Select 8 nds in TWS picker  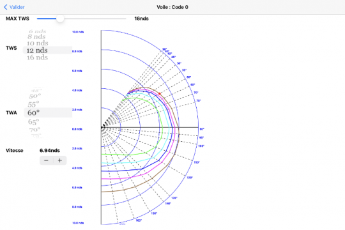coord(36,36)
